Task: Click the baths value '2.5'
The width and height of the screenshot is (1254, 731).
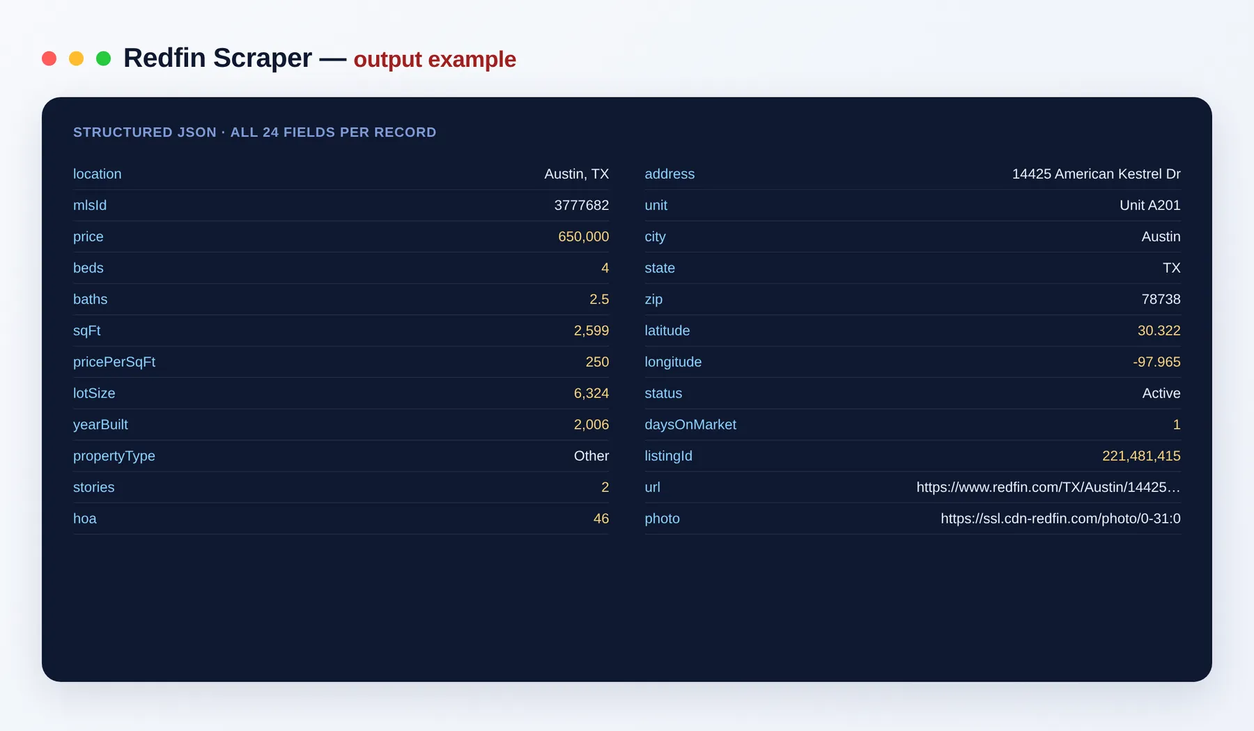Action: 599,299
